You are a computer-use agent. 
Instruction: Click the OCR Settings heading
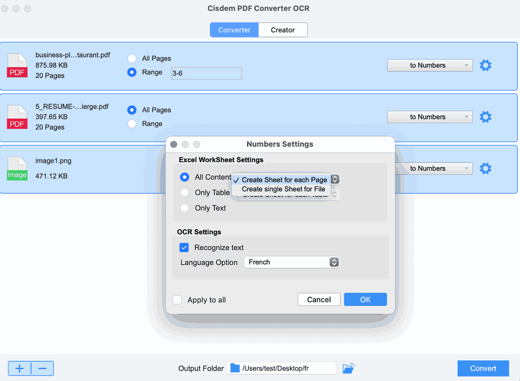click(199, 232)
